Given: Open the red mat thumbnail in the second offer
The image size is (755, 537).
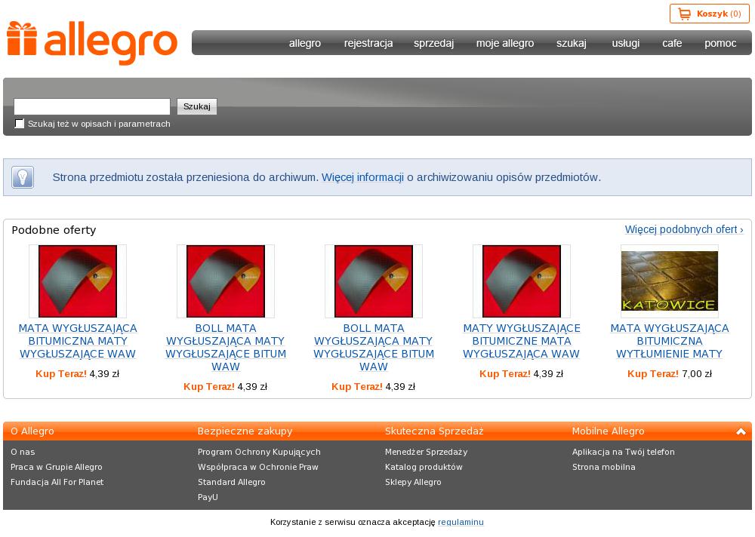Looking at the screenshot, I should (225, 281).
